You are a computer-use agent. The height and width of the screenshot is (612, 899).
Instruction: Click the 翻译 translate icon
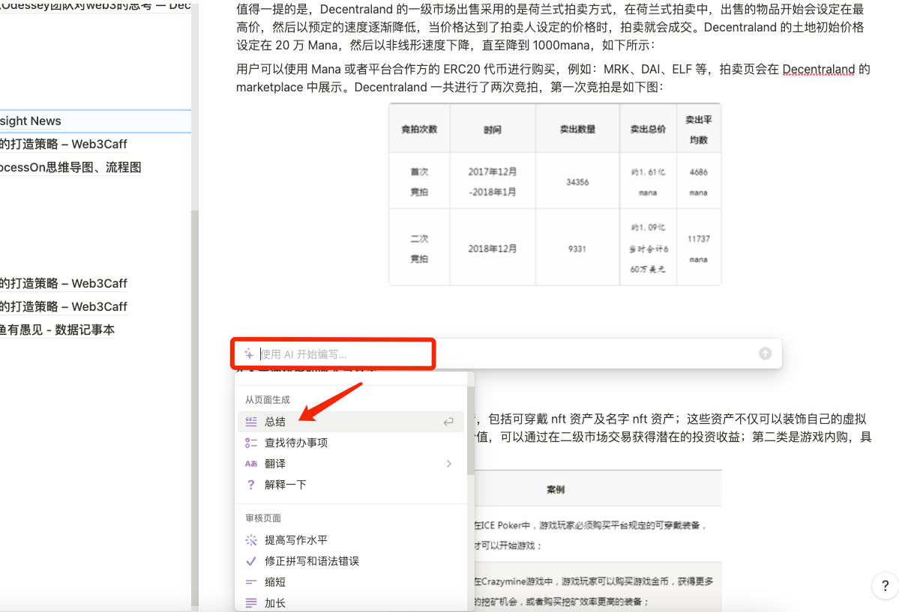click(x=251, y=464)
